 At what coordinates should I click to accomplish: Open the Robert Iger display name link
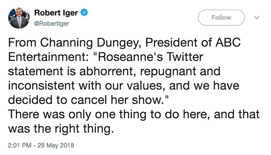point(56,13)
